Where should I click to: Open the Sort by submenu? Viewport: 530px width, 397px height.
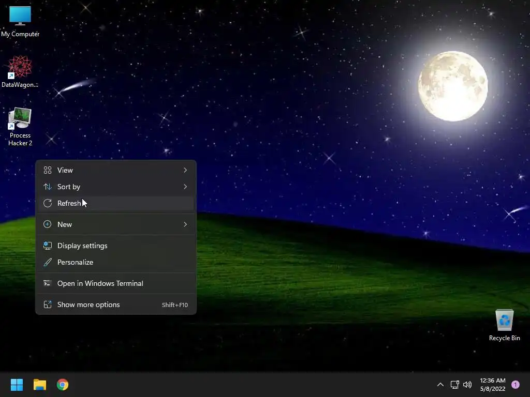(x=116, y=187)
